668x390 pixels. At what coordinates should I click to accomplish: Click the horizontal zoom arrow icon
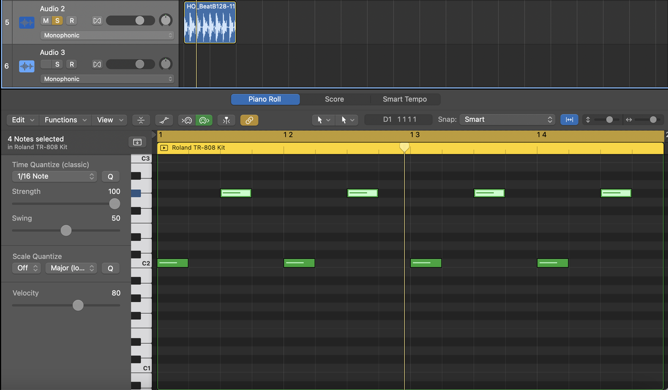(629, 120)
